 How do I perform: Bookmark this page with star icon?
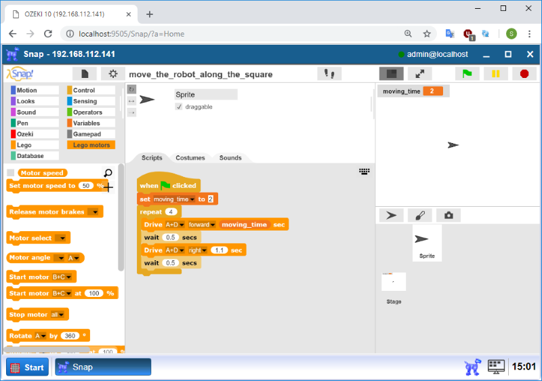click(x=427, y=33)
